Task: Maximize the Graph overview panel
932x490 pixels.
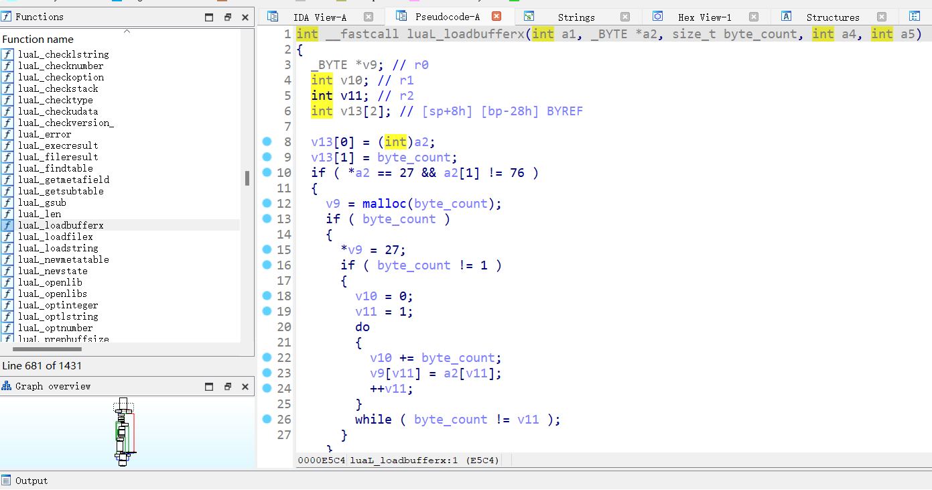Action: tap(209, 387)
